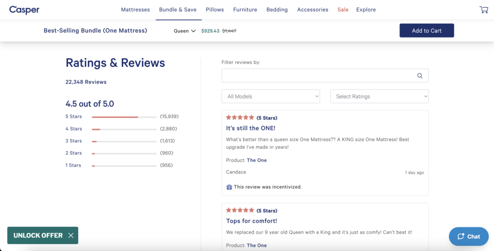The width and height of the screenshot is (494, 251).
Task: Filter reviews by 1 Stars
Action: point(73,165)
